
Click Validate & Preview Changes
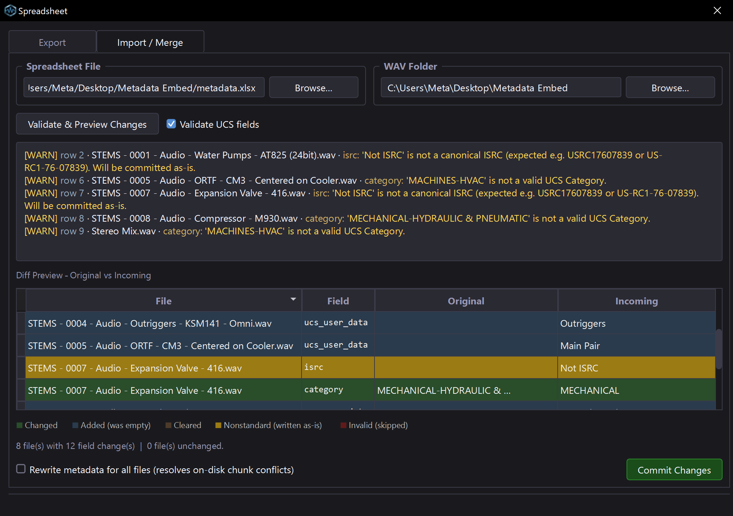87,124
